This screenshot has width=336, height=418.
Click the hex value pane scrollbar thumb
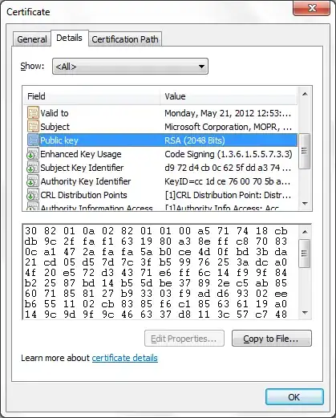coord(305,254)
